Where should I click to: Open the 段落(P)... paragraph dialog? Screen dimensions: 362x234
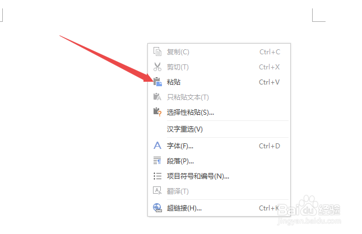[219, 161]
